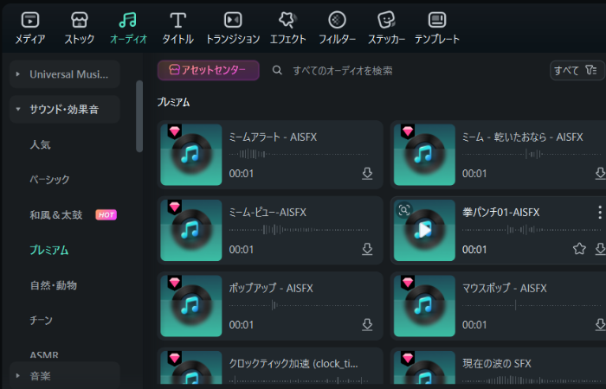
Task: Collapse the サウンド・効果音 category
Action: 65,109
